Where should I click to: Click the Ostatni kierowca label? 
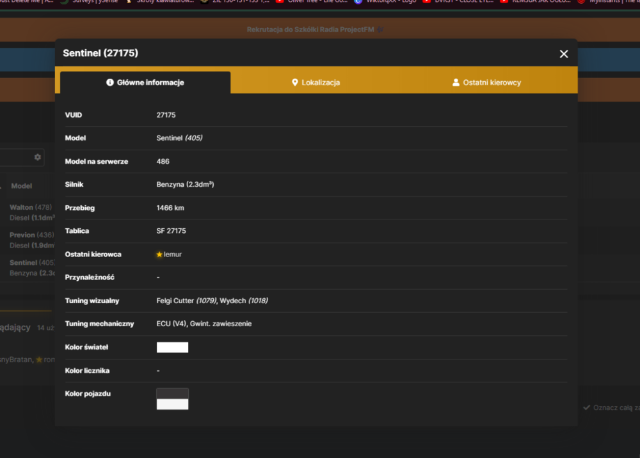click(93, 255)
